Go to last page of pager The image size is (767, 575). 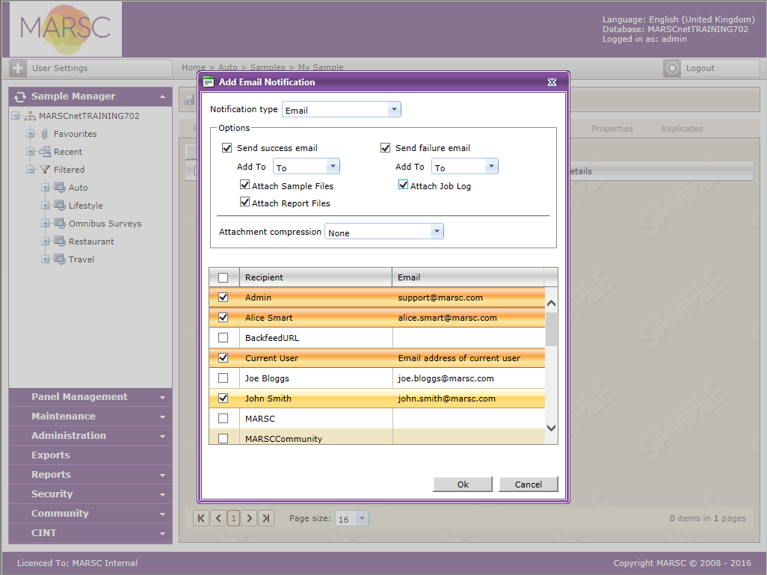[x=266, y=518]
